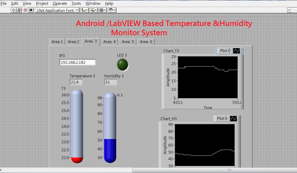The width and height of the screenshot is (297, 173).
Task: Click the H 3 humidity tank column
Action: tap(110, 128)
